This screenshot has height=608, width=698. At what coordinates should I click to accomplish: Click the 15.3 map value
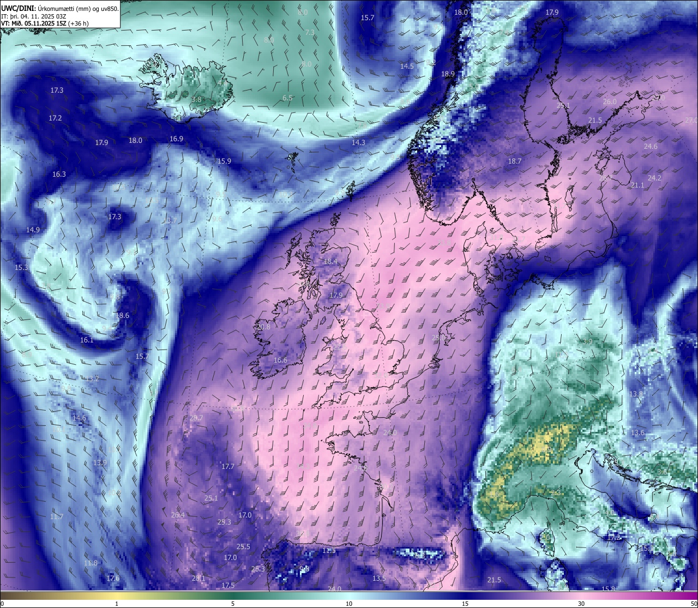point(21,268)
